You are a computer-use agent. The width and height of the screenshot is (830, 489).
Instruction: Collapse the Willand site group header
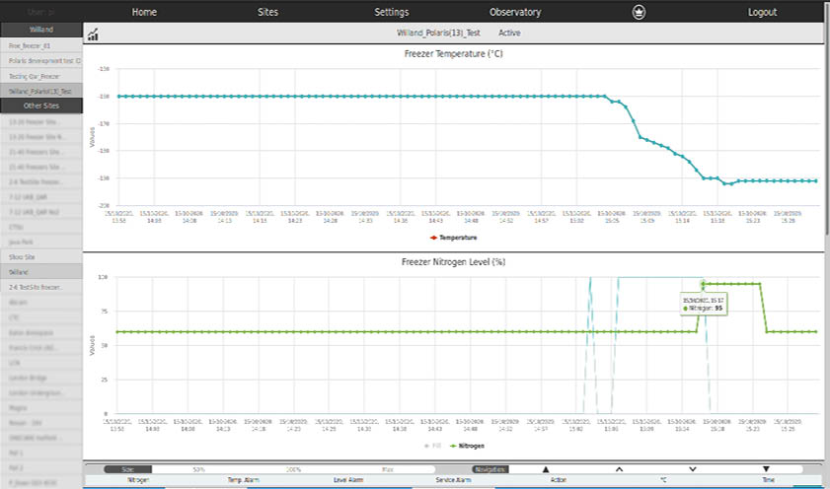40,31
